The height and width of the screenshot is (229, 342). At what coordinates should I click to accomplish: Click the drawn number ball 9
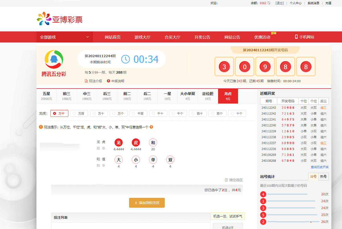pyautogui.click(x=265, y=67)
